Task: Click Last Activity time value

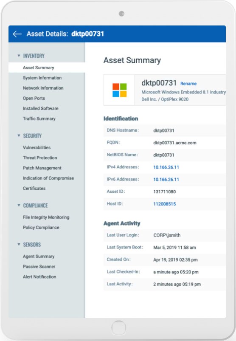Action: click(x=177, y=284)
